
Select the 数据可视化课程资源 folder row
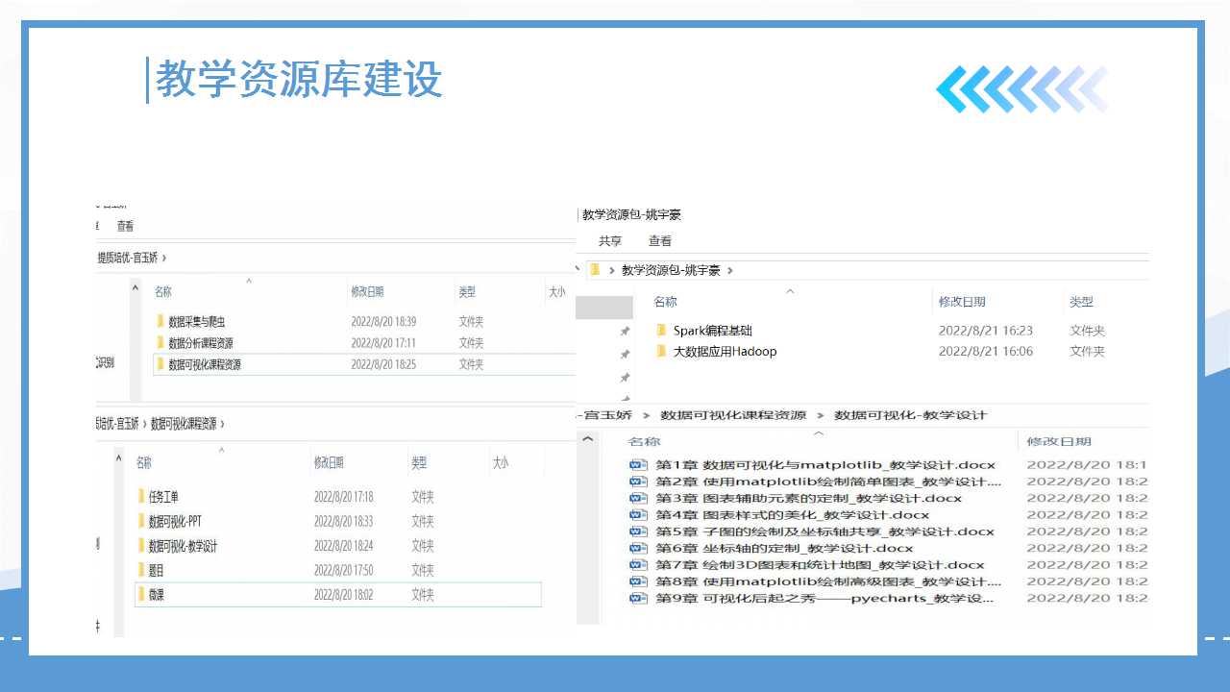point(363,364)
